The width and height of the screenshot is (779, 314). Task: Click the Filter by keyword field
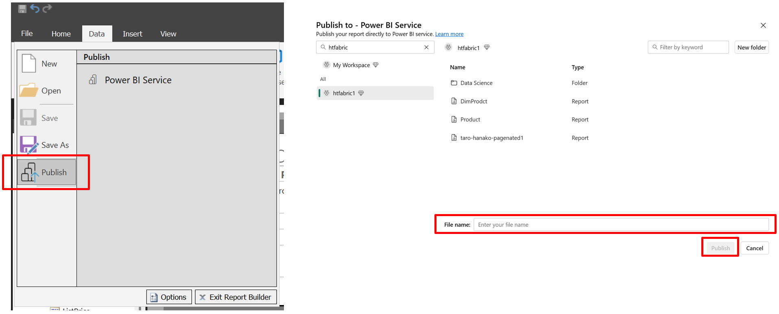tap(688, 47)
